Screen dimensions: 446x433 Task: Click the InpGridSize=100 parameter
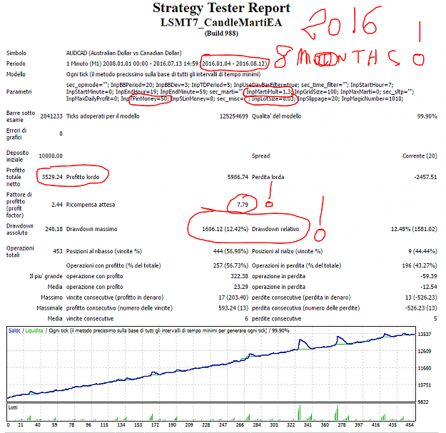(316, 92)
